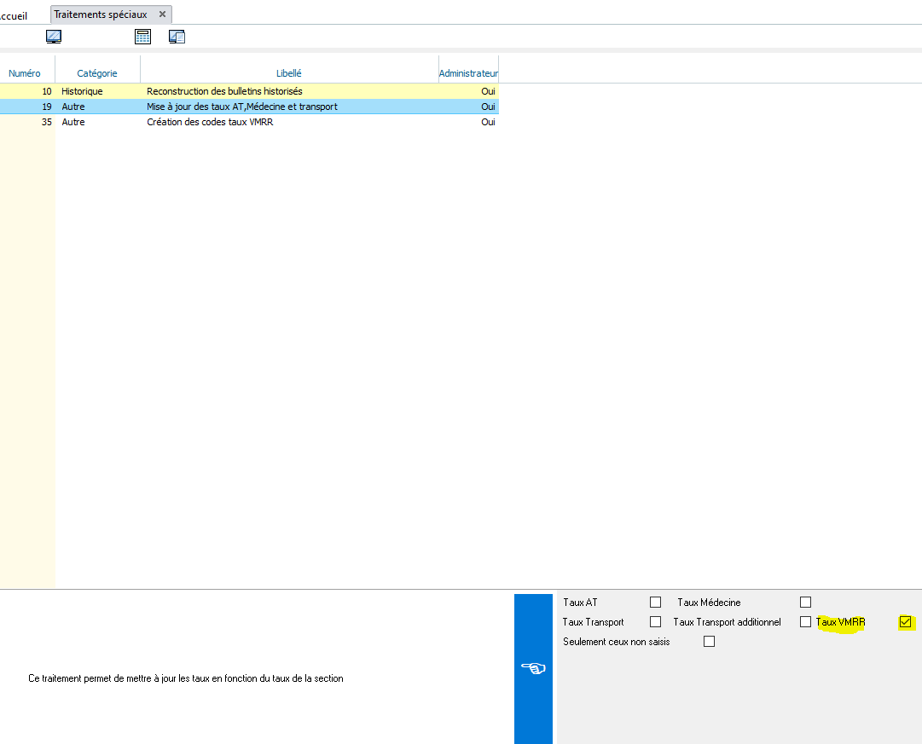Image resolution: width=922 pixels, height=744 pixels.
Task: Click the Libellé column header
Action: click(x=289, y=73)
